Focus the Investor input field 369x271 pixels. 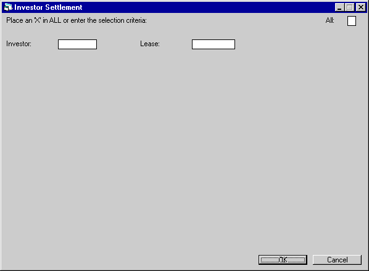[x=77, y=44]
